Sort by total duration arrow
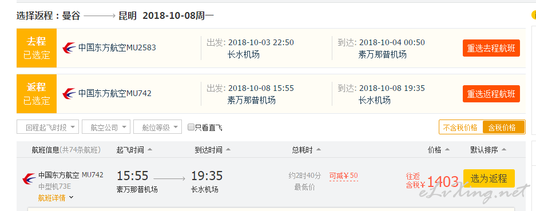 coord(319,150)
